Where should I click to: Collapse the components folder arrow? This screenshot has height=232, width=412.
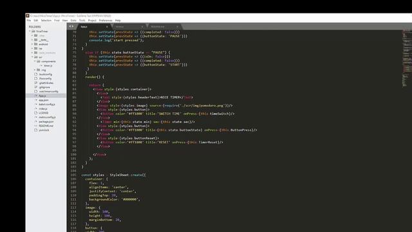tap(35, 61)
